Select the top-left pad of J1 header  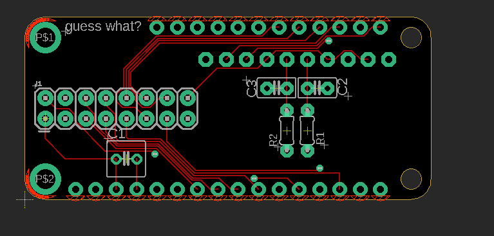coord(45,98)
